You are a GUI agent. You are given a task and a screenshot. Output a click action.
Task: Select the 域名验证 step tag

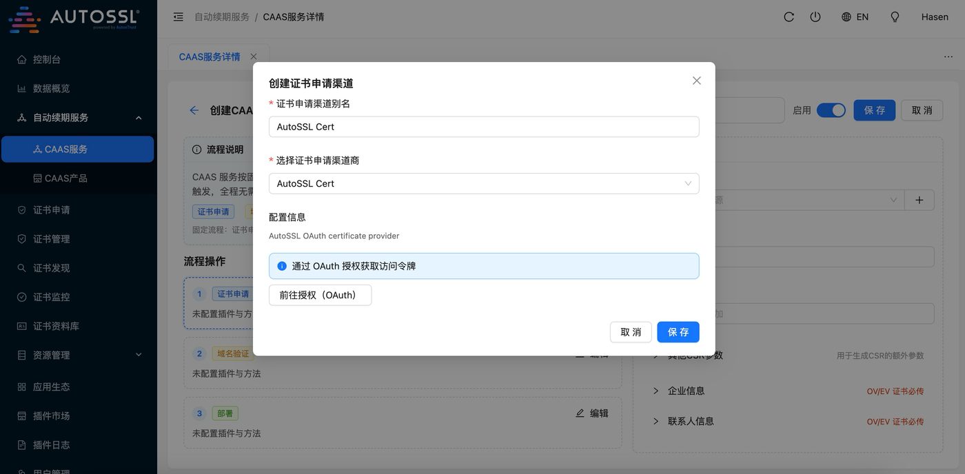pos(233,354)
